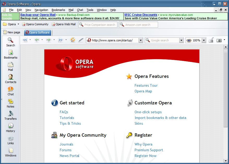
Task: Open the Window menu
Action: coord(102,10)
